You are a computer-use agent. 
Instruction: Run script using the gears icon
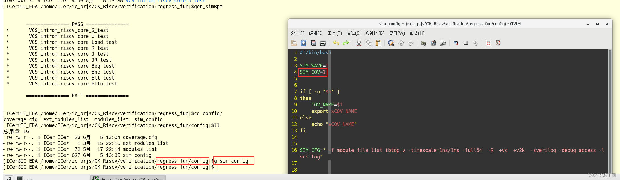tap(443, 43)
